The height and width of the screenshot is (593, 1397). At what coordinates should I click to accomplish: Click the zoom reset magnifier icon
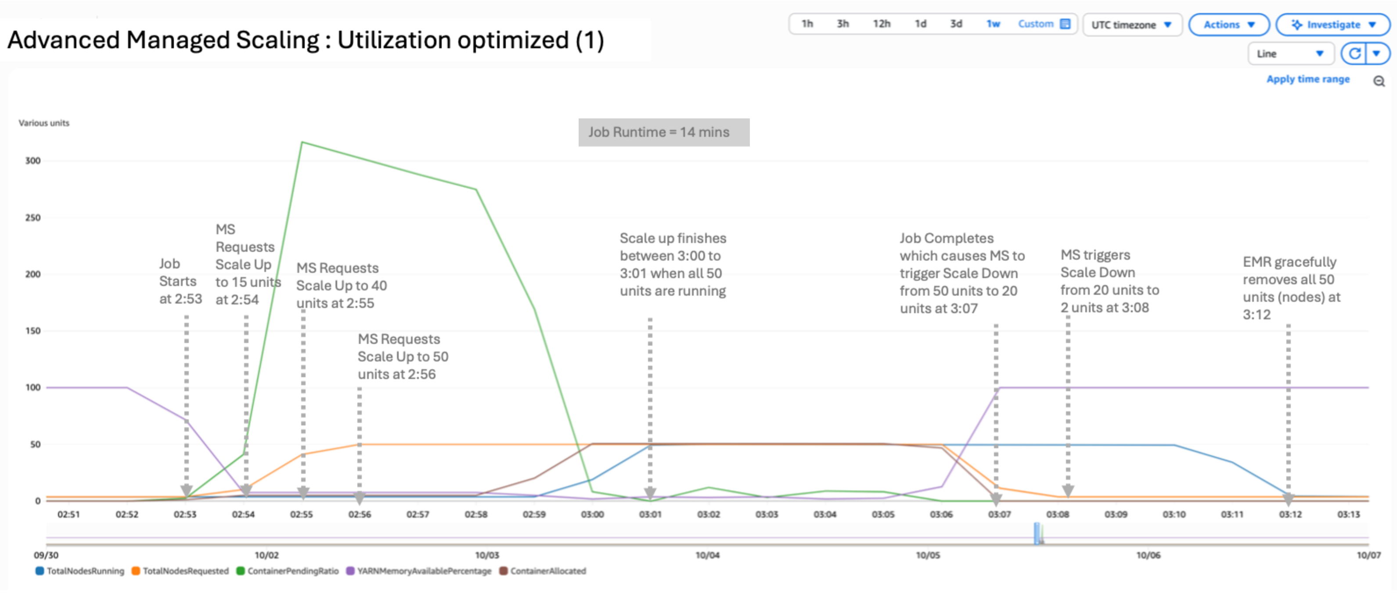1379,81
